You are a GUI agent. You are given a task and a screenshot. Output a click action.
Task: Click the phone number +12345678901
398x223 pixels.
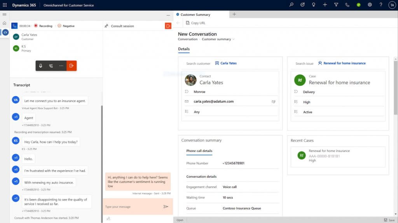(233, 163)
